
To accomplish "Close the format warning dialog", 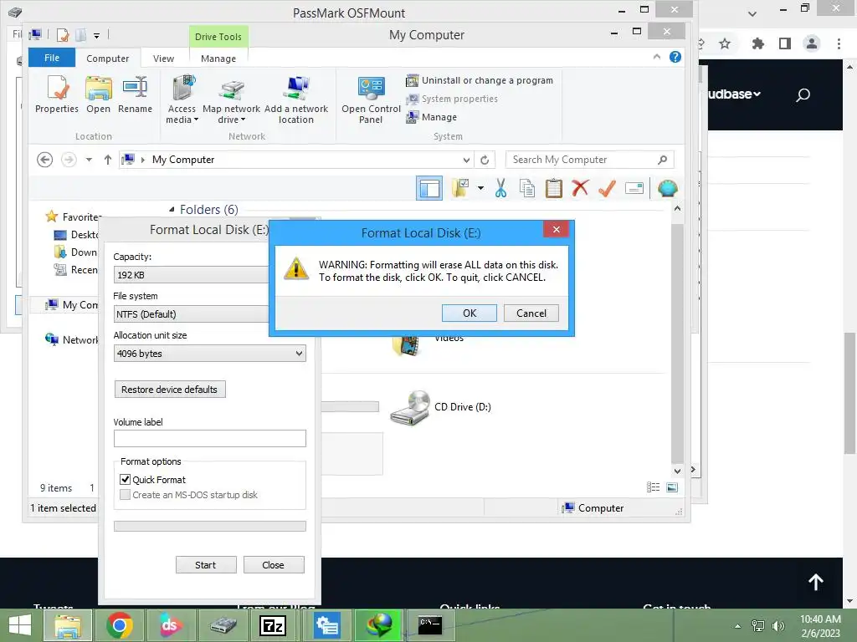I will point(557,229).
